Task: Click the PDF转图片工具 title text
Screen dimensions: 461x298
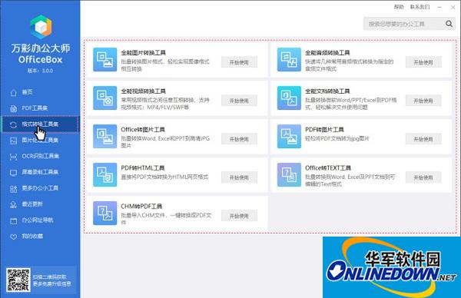Action: point(324,130)
